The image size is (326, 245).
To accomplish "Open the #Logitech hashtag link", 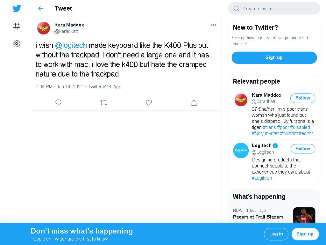I will 262,178.
